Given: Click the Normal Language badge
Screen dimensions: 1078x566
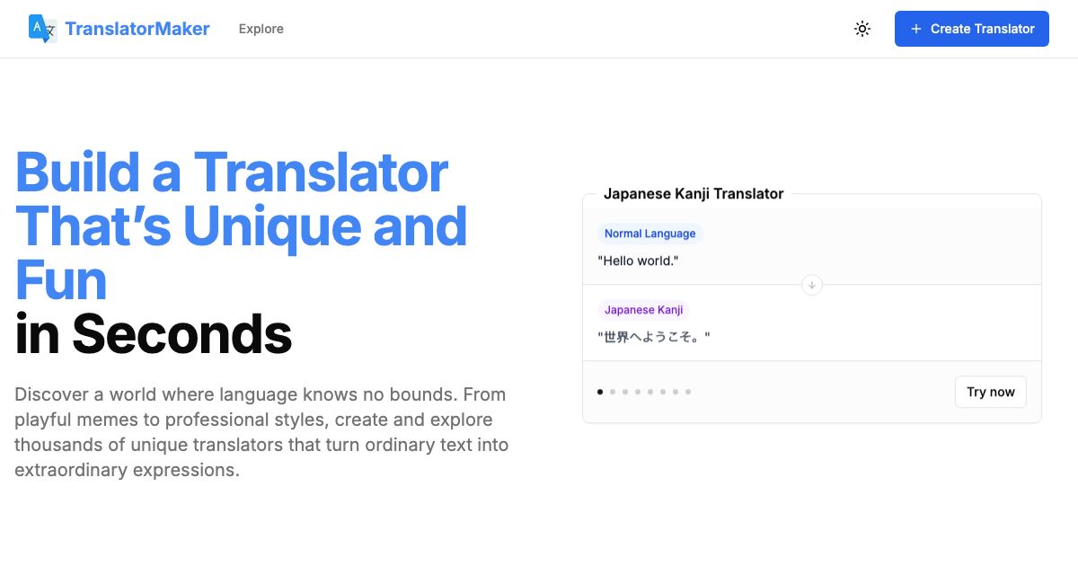Looking at the screenshot, I should 649,233.
